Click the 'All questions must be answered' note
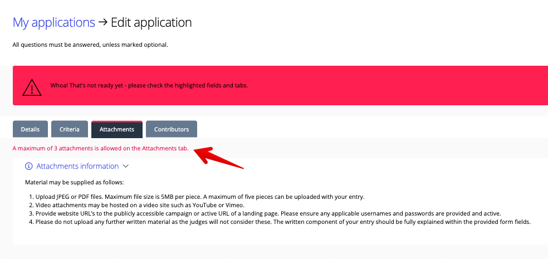548x259 pixels. pos(90,45)
